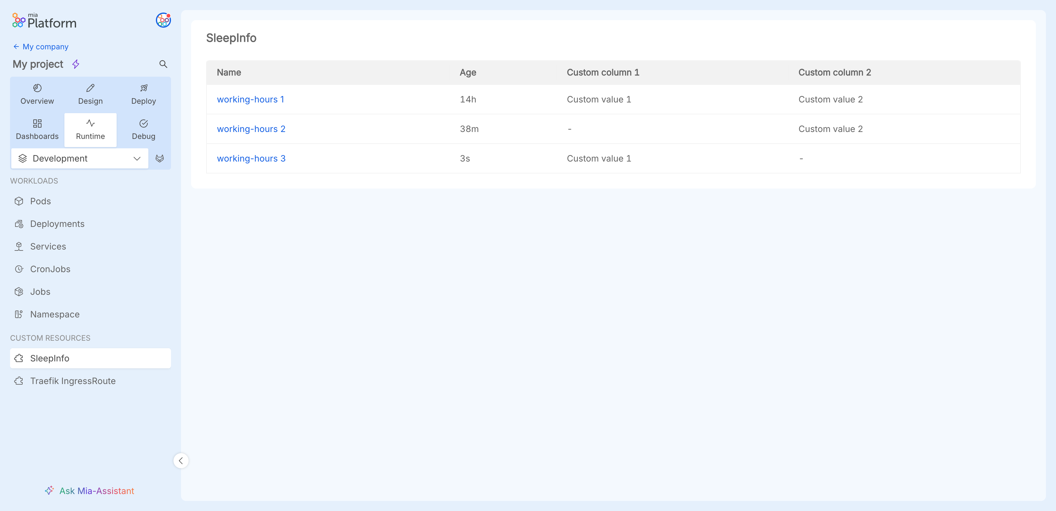Open the Design section
Viewport: 1056px width, 511px height.
pyautogui.click(x=90, y=94)
